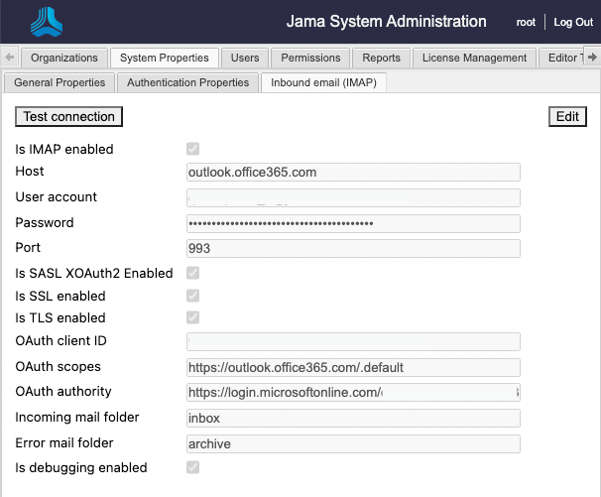This screenshot has width=601, height=497.
Task: Click the Host field outlook.office365.com
Action: coord(353,173)
